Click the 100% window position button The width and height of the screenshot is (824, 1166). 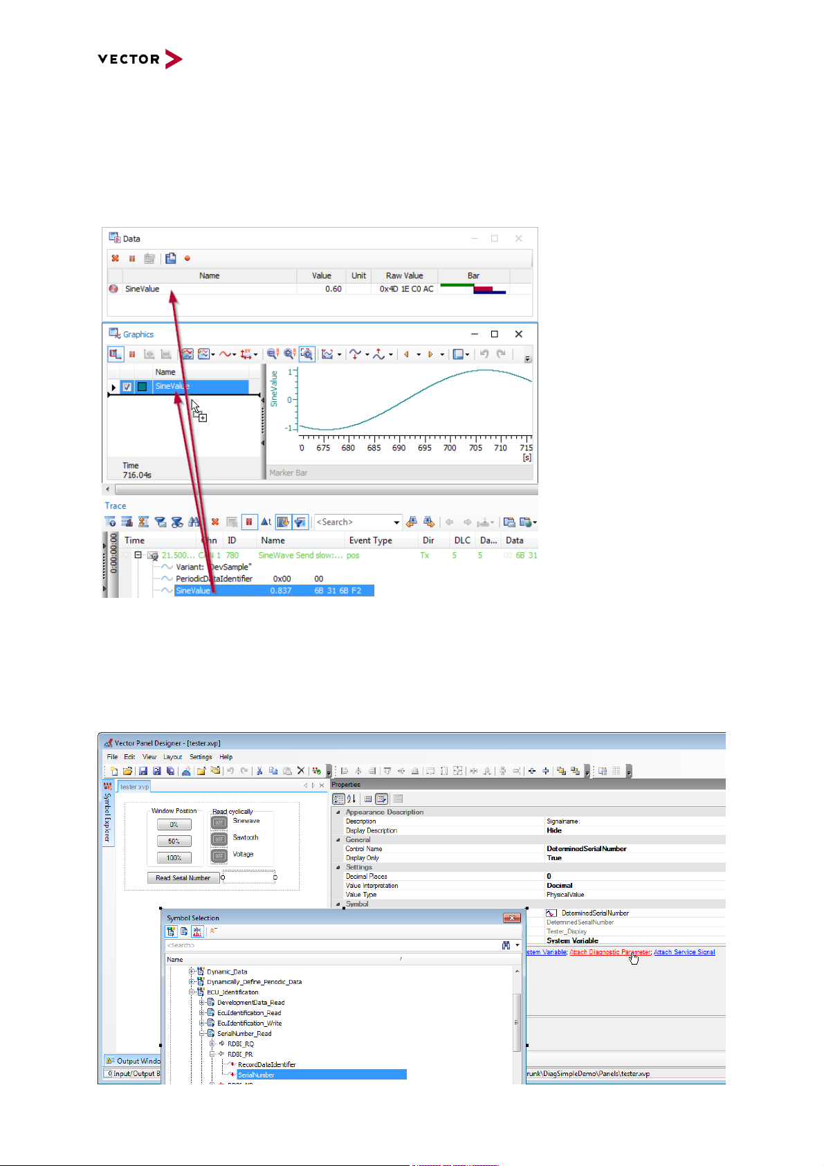pos(174,858)
